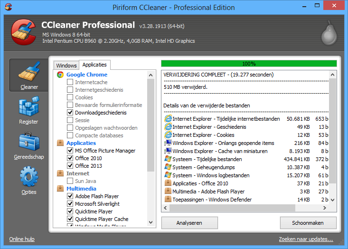Click the results horizontal scrollbar thumb

pos(232,208)
